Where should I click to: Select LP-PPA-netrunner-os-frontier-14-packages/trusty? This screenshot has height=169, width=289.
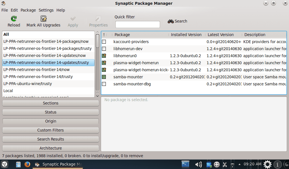point(49,48)
